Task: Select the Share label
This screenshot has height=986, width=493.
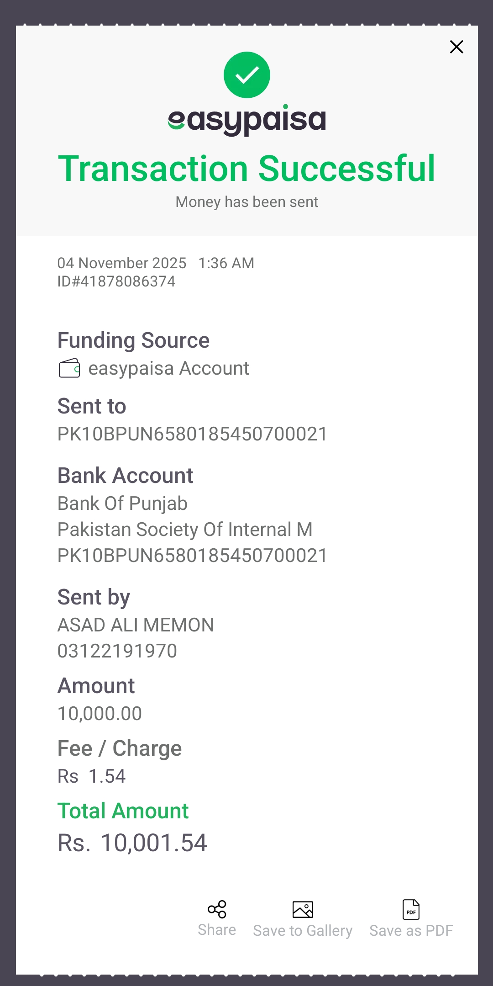Action: 217,930
